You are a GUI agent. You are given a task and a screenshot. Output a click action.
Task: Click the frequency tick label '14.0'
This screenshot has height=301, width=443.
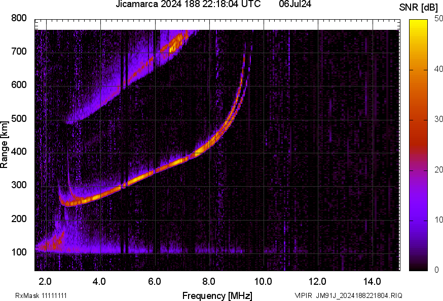(372, 281)
